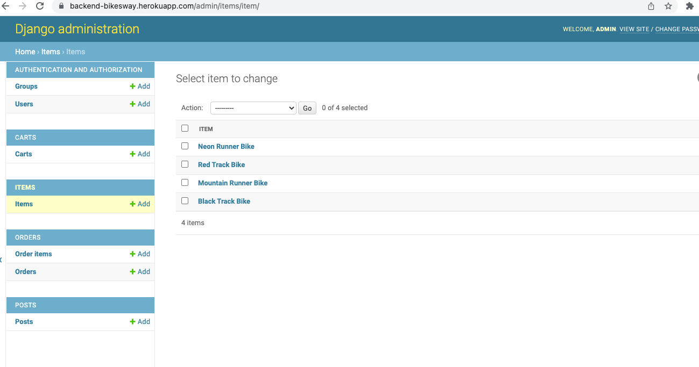Check the checkbox for Black Track Bike
The width and height of the screenshot is (699, 367).
coord(185,200)
